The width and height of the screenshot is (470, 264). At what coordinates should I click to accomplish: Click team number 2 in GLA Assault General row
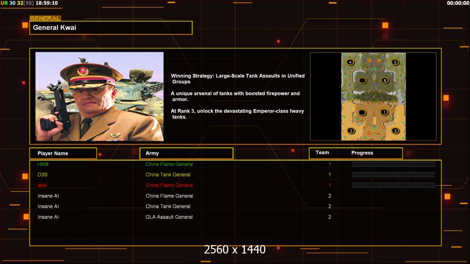pos(330,217)
